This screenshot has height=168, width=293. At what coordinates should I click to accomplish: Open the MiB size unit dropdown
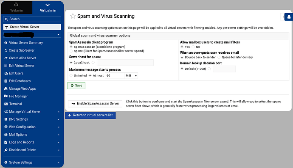pos(131,76)
